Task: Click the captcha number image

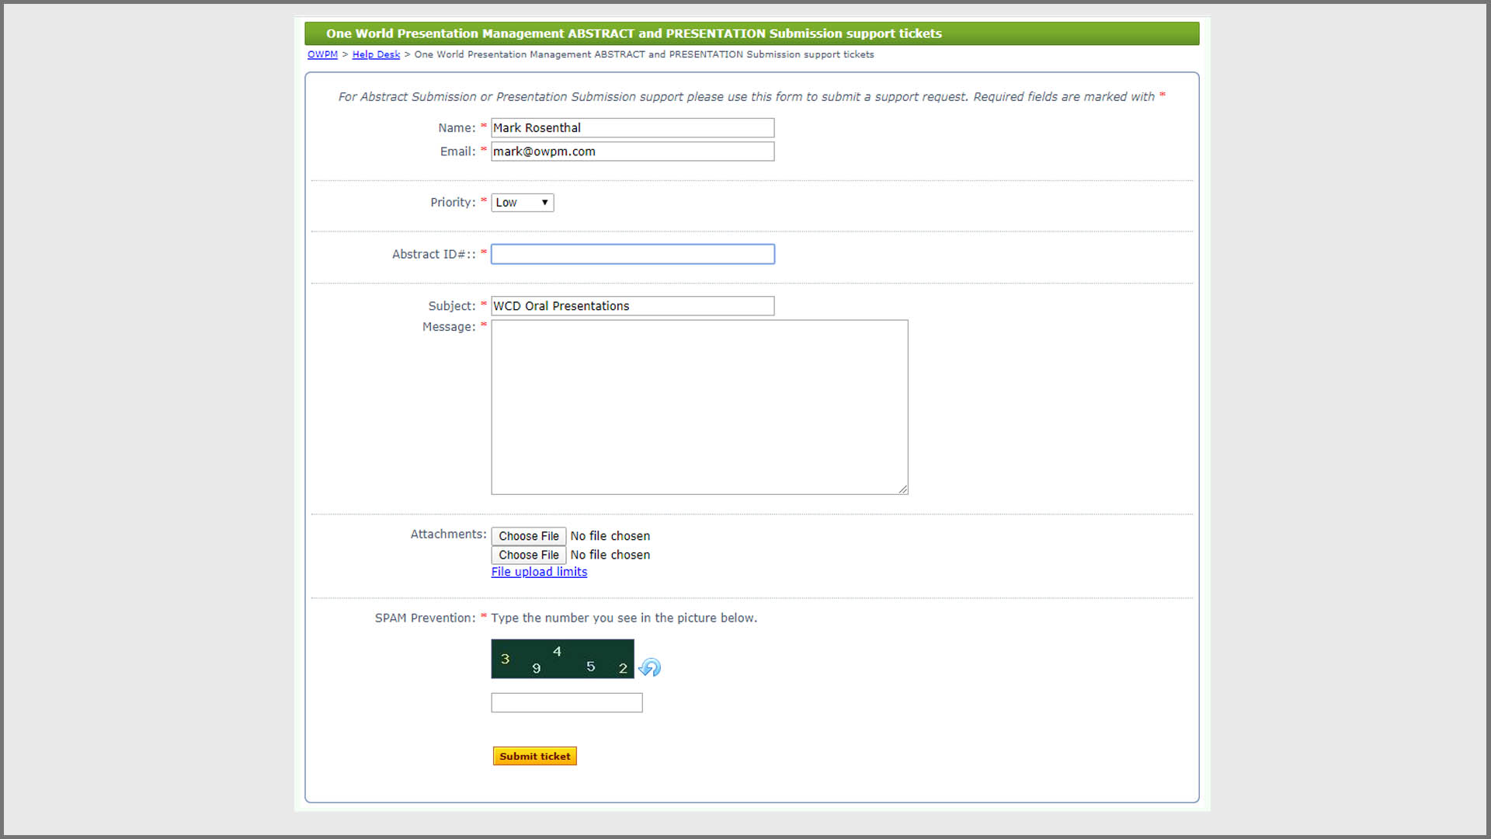Action: [x=562, y=659]
